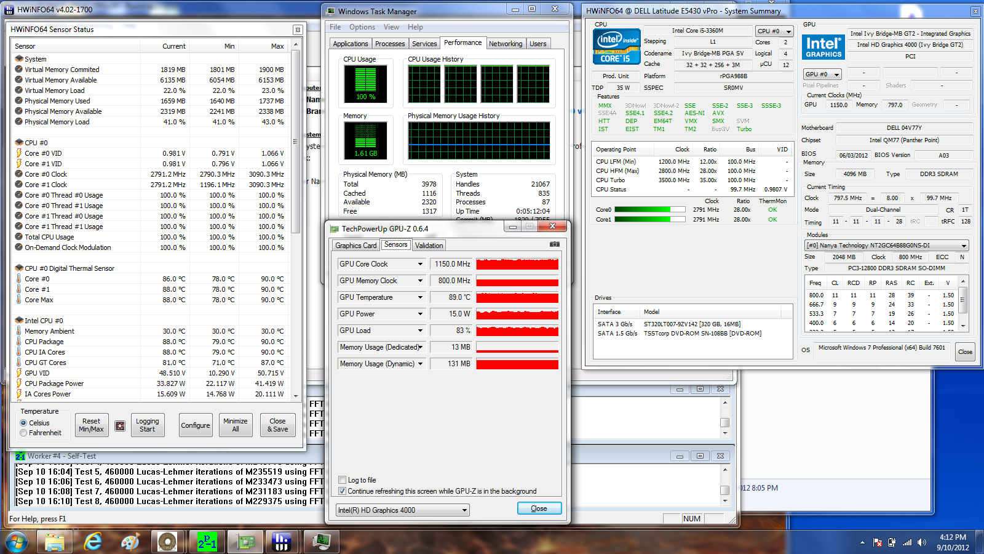984x554 pixels.
Task: Click the Reset Min/Max button
Action: tap(91, 425)
